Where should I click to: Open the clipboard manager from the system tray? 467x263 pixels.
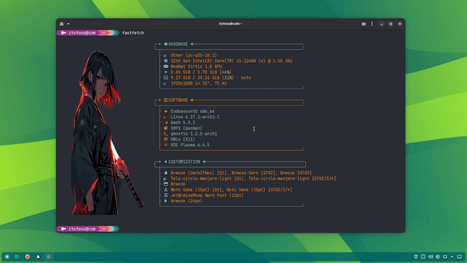423,256
